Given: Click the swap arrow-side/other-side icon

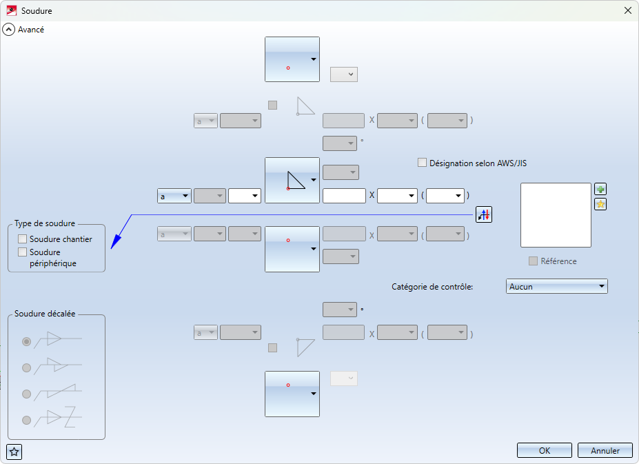Looking at the screenshot, I should pyautogui.click(x=484, y=214).
